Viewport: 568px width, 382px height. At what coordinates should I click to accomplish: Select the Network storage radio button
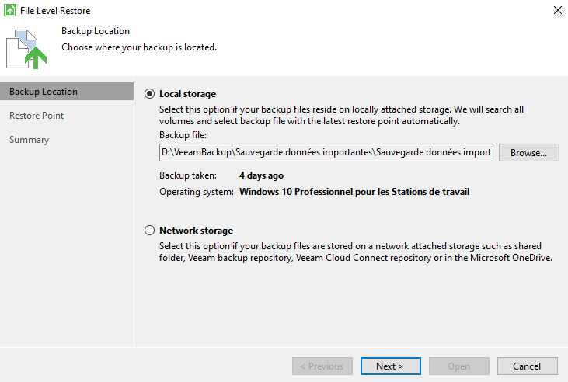149,231
